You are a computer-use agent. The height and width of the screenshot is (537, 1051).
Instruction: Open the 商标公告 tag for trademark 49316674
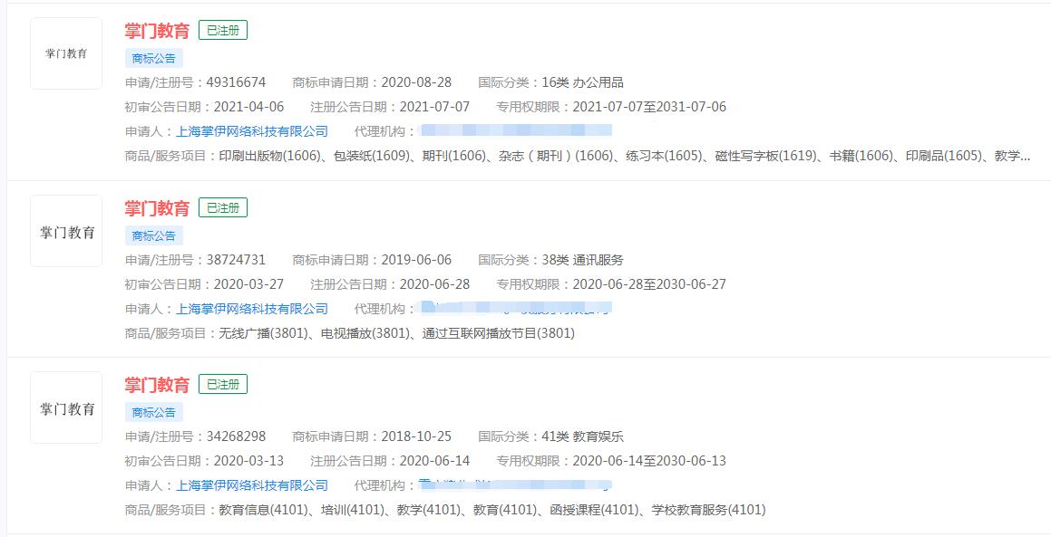click(154, 58)
